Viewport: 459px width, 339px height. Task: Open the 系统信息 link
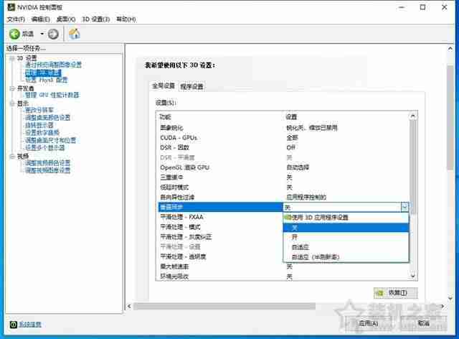pyautogui.click(x=30, y=325)
